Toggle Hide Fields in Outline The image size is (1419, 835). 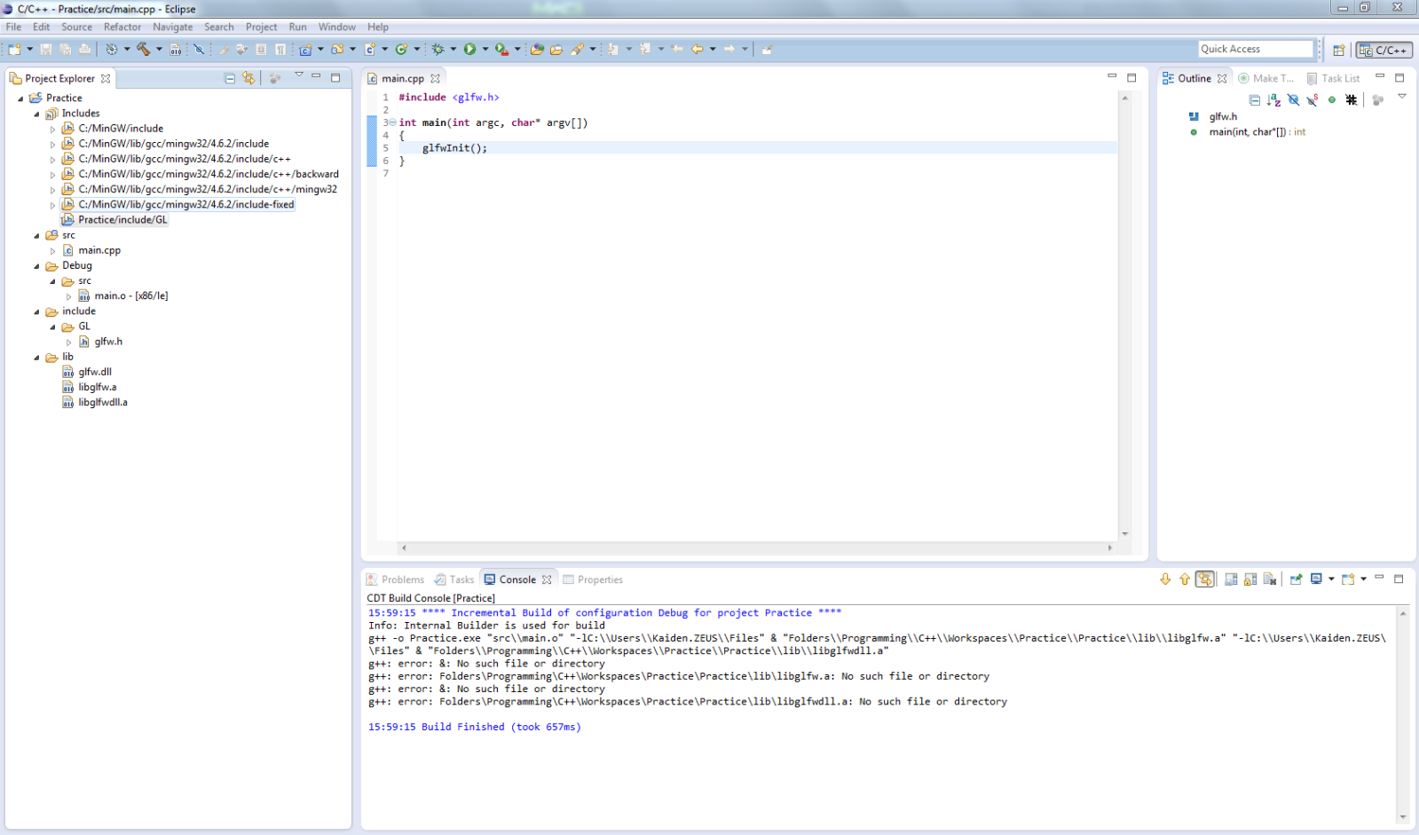[1294, 100]
